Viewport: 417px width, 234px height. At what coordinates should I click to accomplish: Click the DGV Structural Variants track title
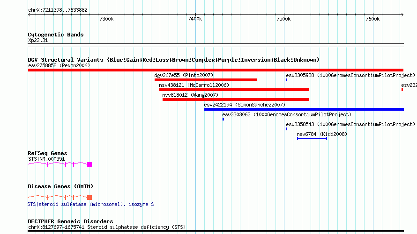click(174, 60)
